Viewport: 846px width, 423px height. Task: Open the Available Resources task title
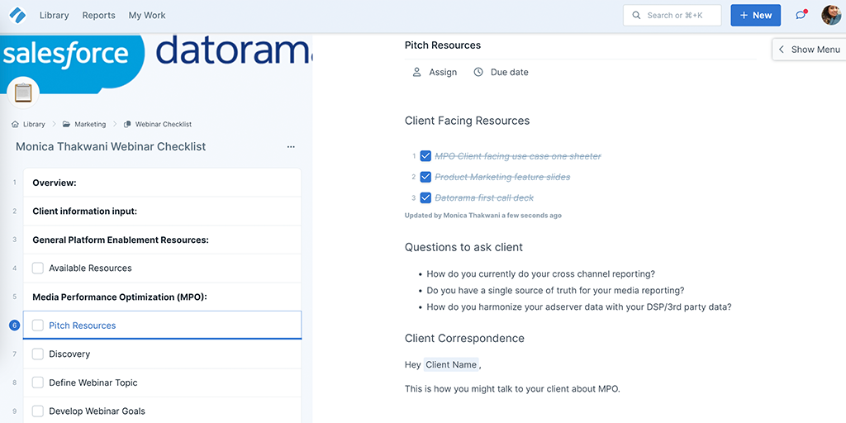click(90, 269)
